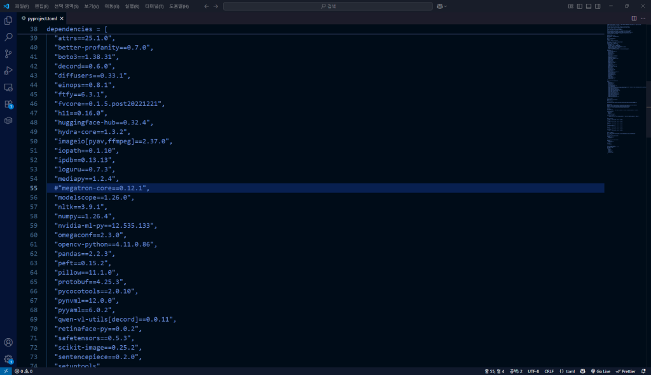Screen dimensions: 651x375
Task: Open the Manage gear settings icon
Action: [x=8, y=359]
